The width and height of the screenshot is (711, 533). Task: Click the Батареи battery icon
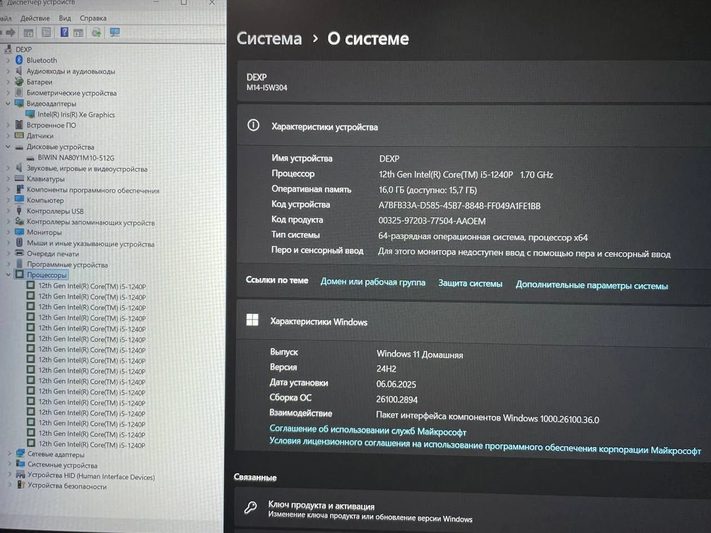[19, 82]
